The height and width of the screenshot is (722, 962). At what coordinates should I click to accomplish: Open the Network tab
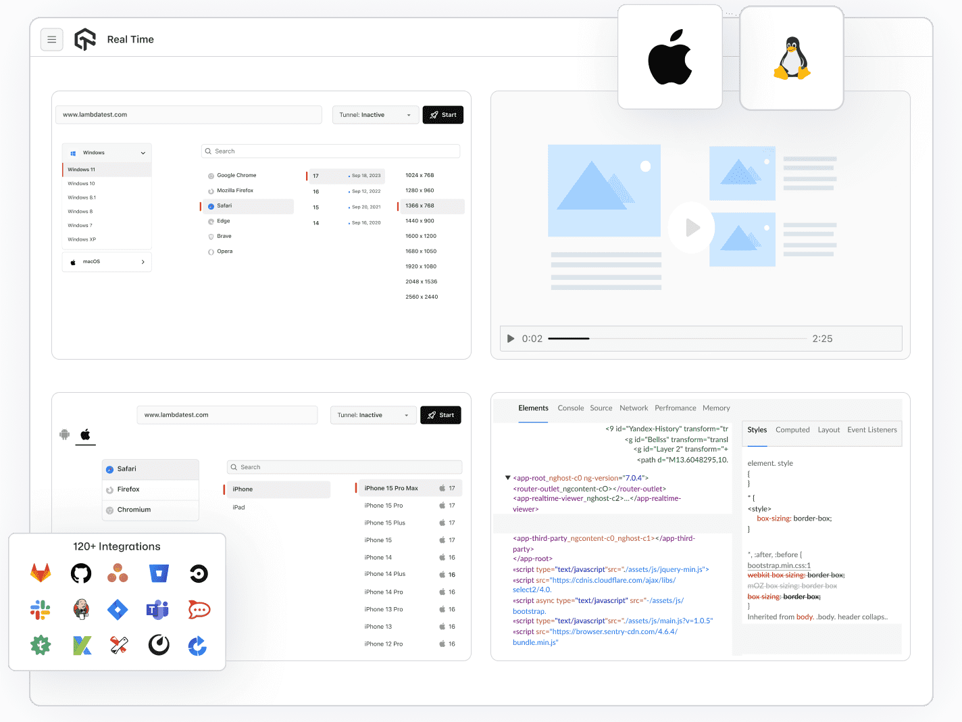click(x=634, y=408)
